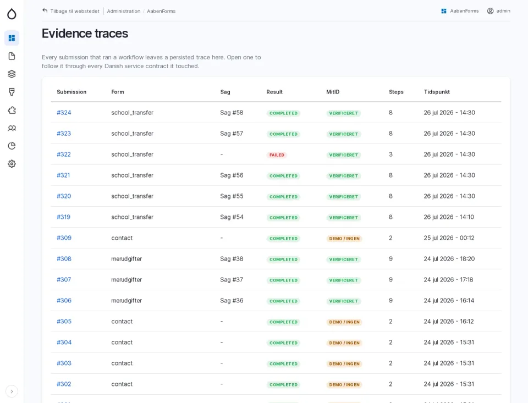Click the COMPLETED badge in row #324
This screenshot has width=528, height=403.
pyautogui.click(x=284, y=113)
